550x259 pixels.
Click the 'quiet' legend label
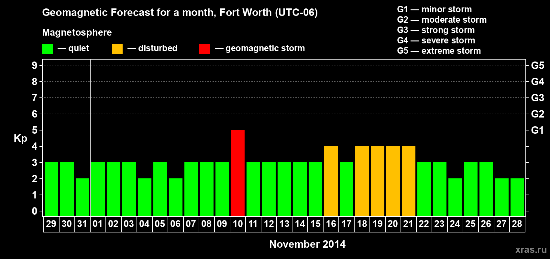pos(78,49)
